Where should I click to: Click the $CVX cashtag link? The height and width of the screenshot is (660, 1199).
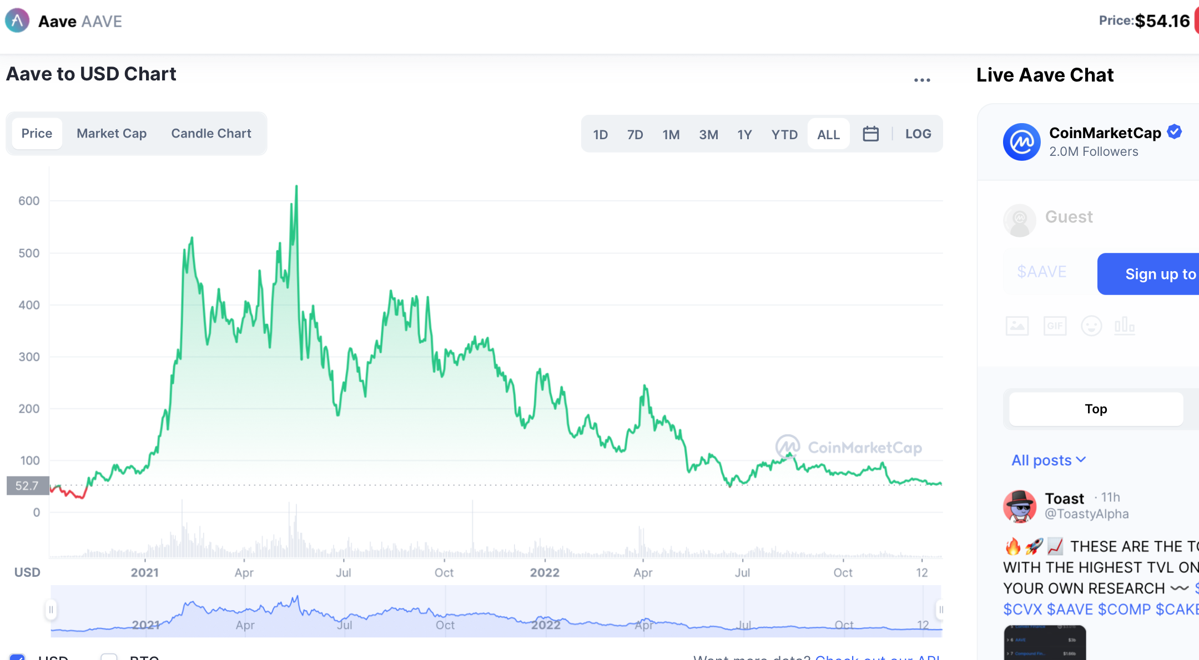1022,609
